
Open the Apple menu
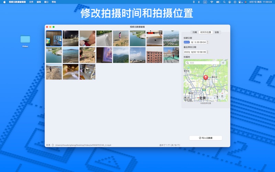click(4, 2)
